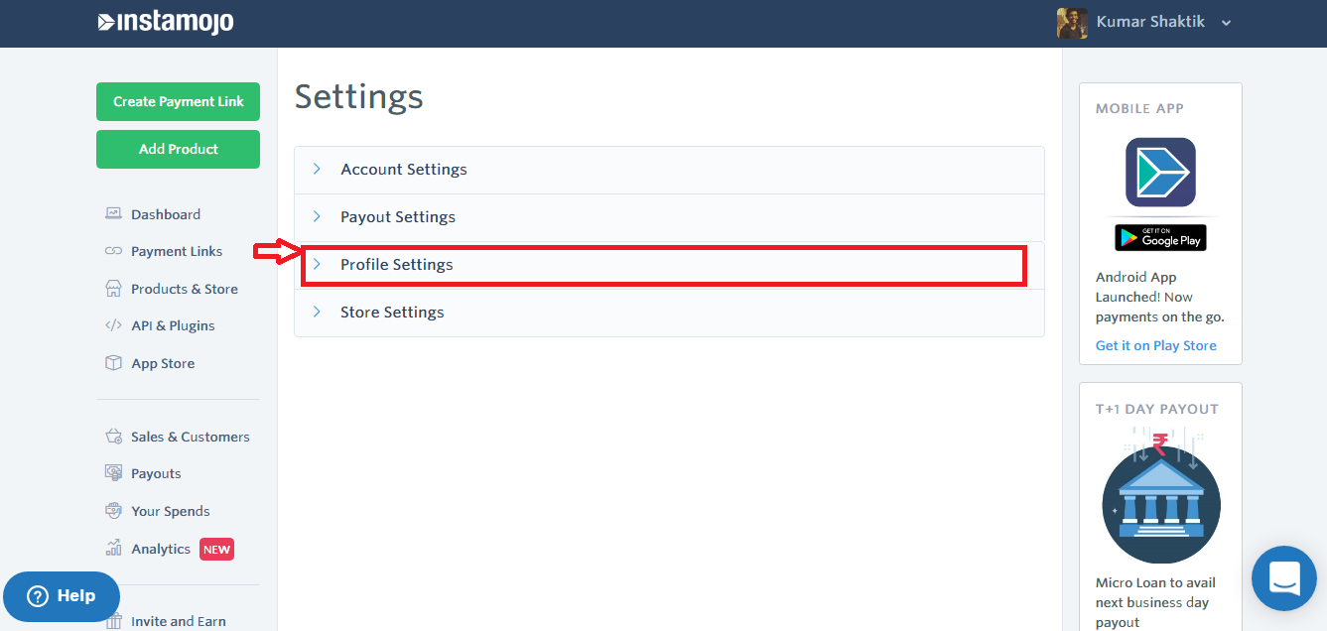Click the Create Payment Link button
This screenshot has height=631, width=1327.
point(178,101)
